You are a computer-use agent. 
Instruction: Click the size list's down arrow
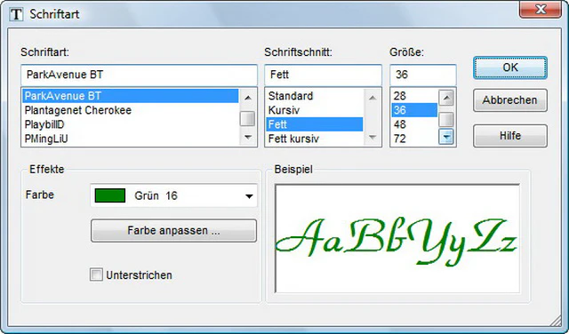[x=446, y=137]
